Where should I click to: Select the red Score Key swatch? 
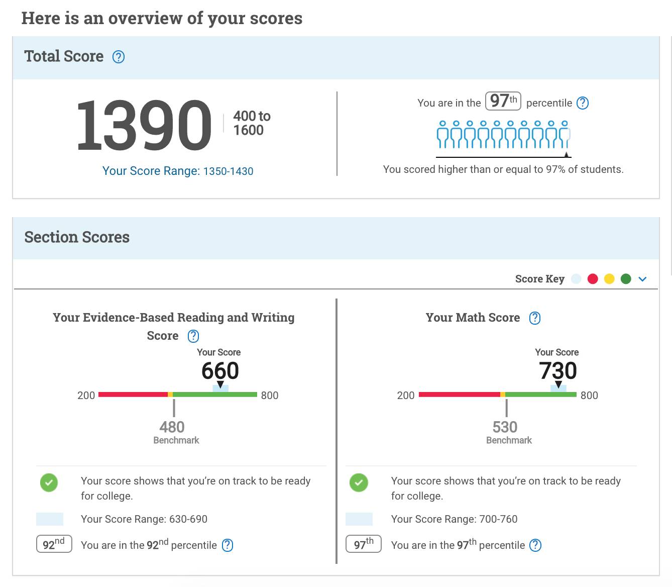click(593, 278)
